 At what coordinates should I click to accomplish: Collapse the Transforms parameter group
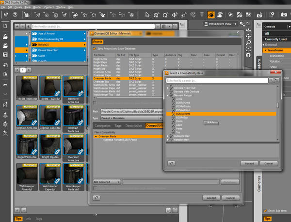(x=266, y=50)
